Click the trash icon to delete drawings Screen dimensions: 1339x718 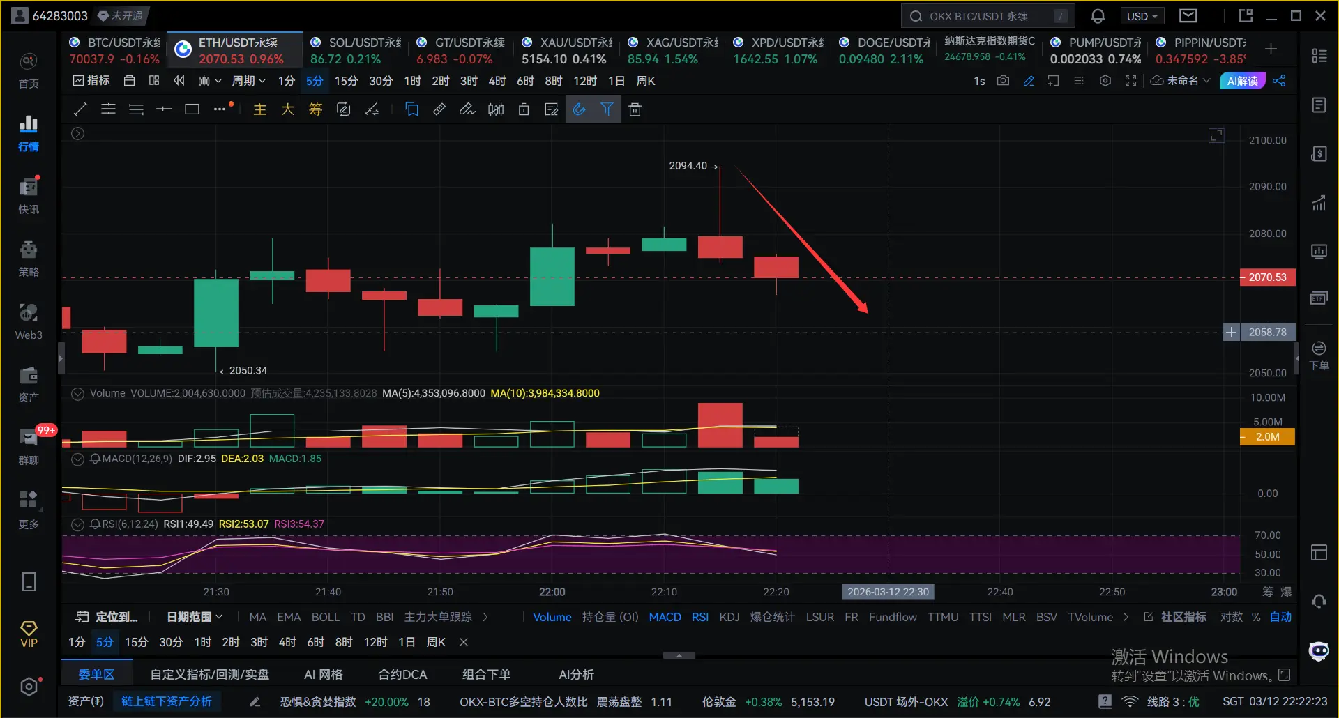coord(635,109)
